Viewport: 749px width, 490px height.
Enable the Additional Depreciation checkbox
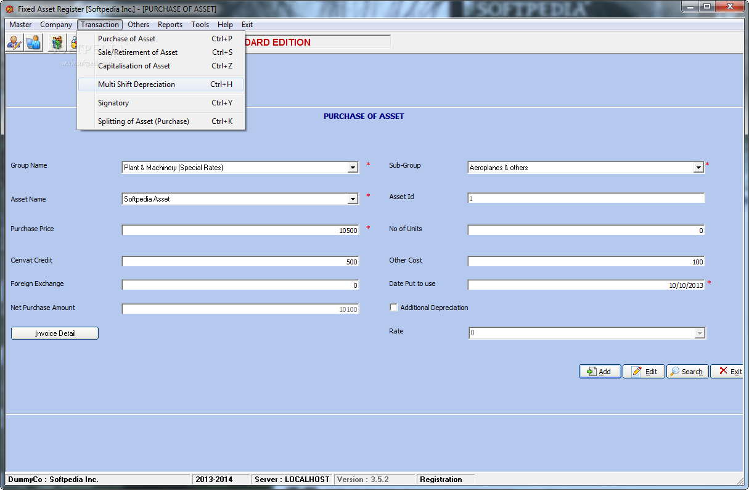pyautogui.click(x=394, y=308)
